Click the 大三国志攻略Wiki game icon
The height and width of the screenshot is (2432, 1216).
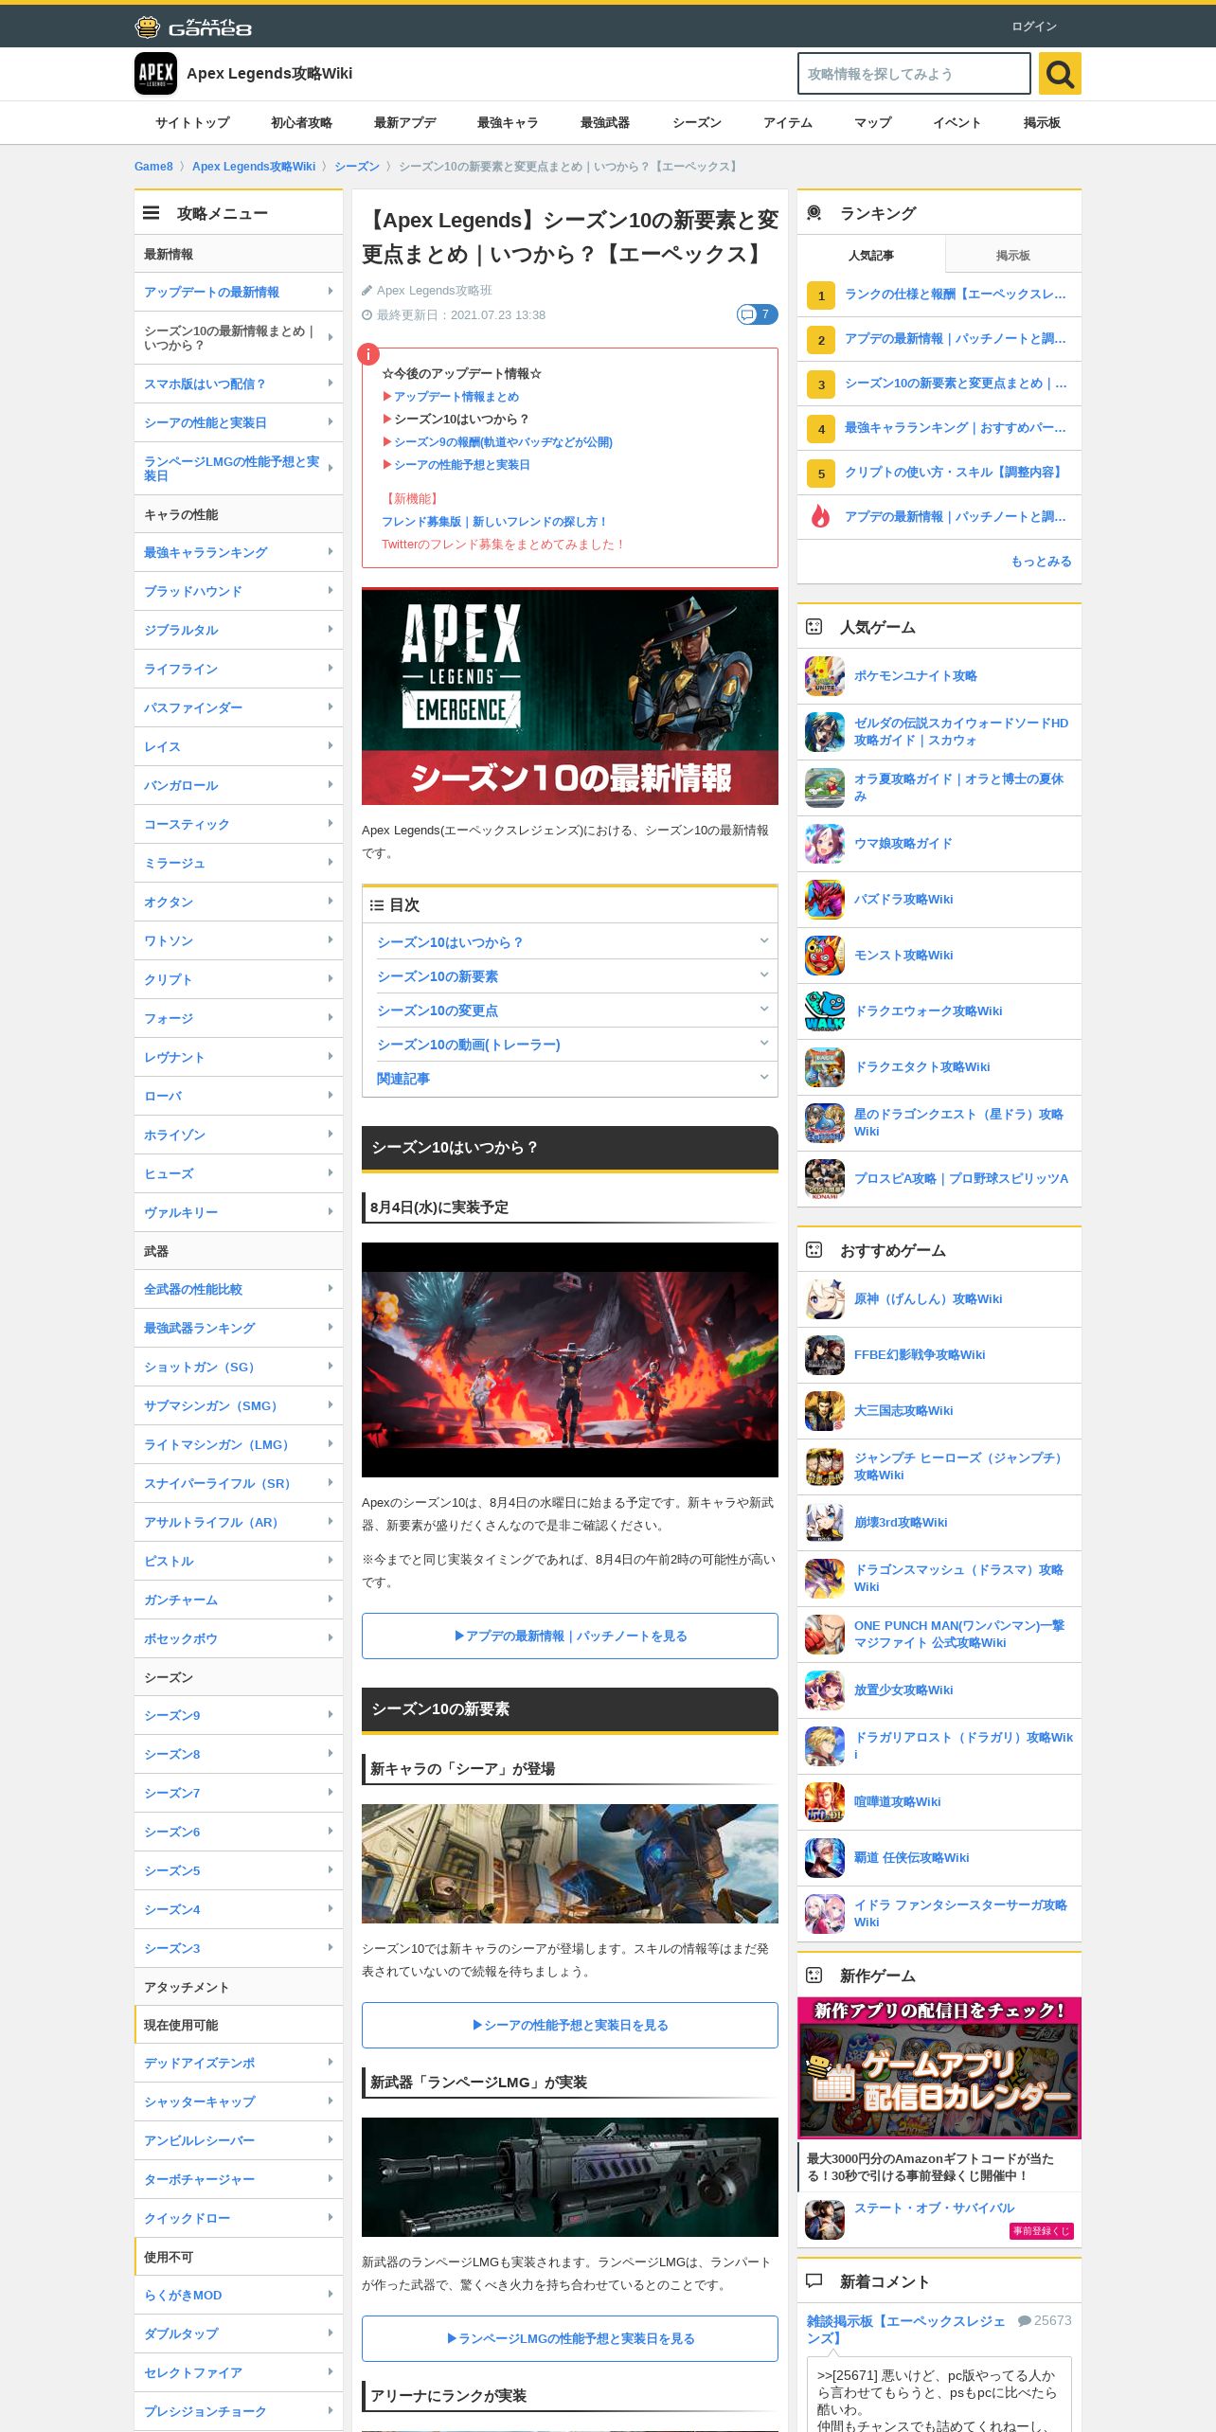click(x=825, y=1411)
